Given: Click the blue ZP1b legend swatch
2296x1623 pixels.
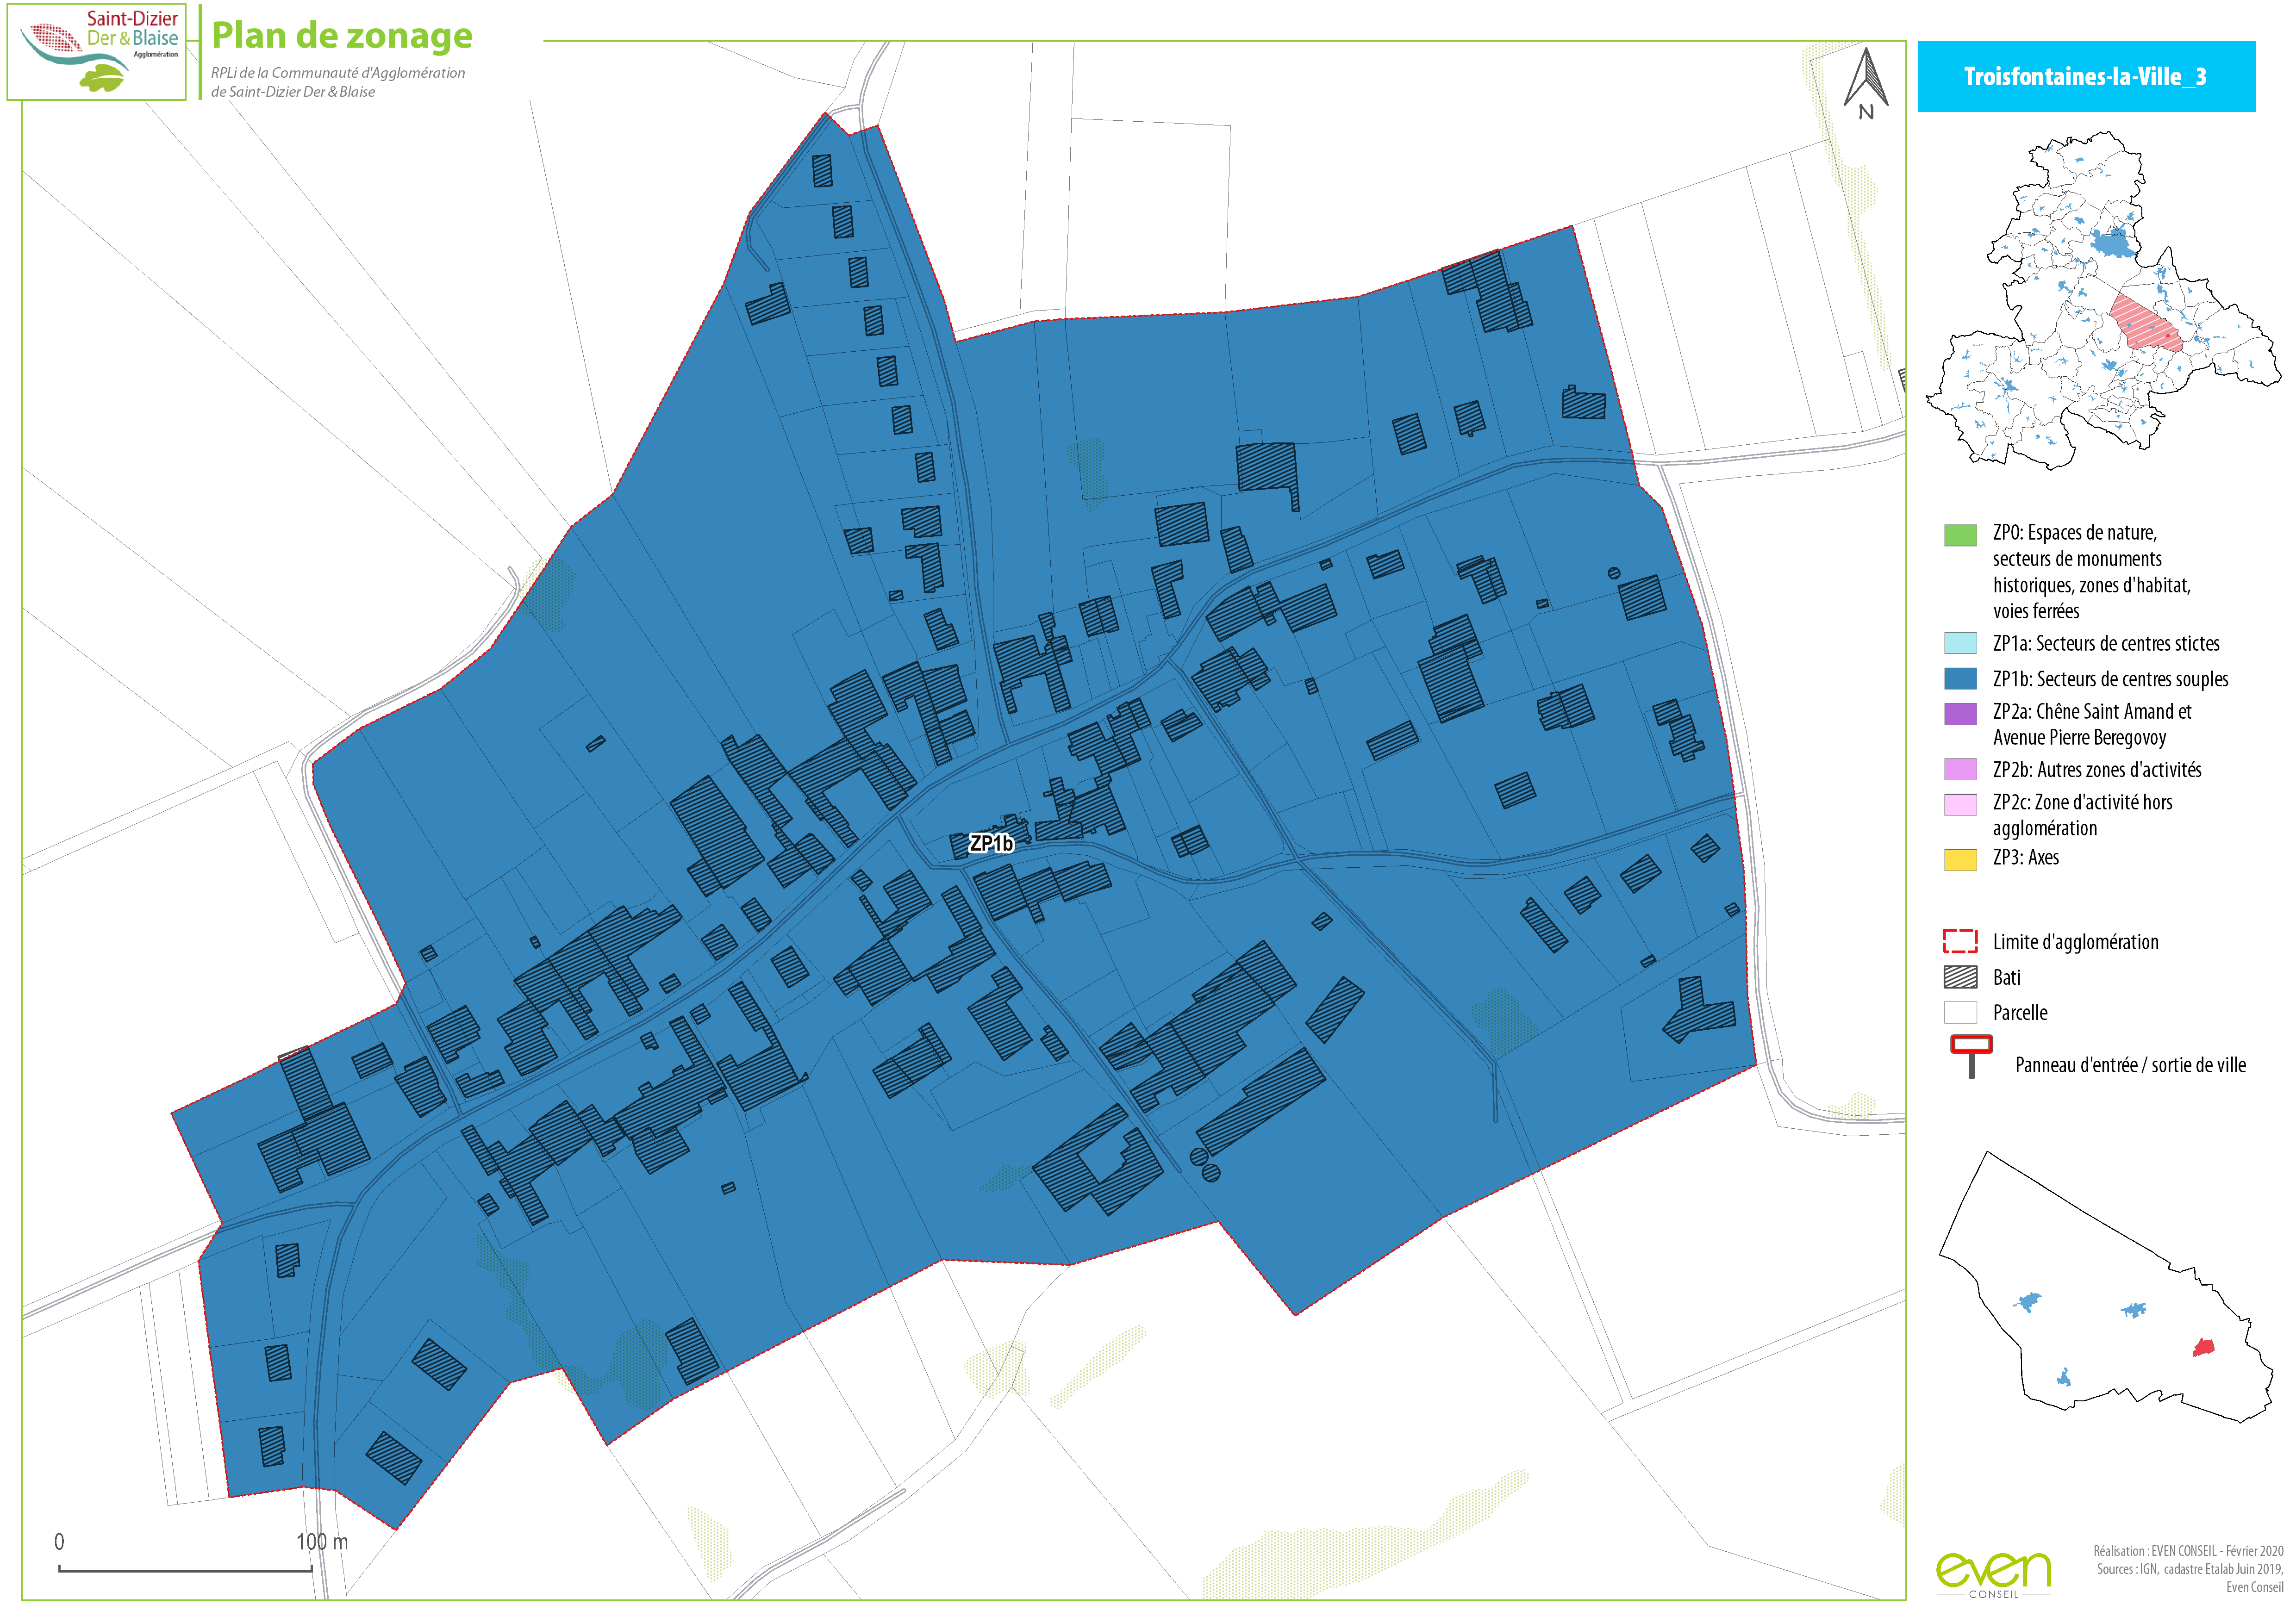Looking at the screenshot, I should [x=1960, y=679].
